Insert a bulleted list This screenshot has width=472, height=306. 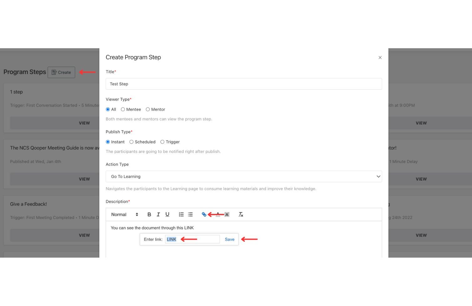pos(190,214)
